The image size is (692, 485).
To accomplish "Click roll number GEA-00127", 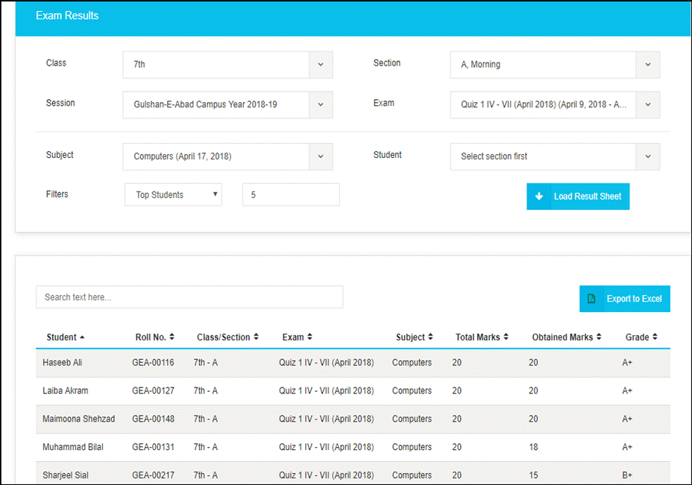I will click(x=153, y=390).
